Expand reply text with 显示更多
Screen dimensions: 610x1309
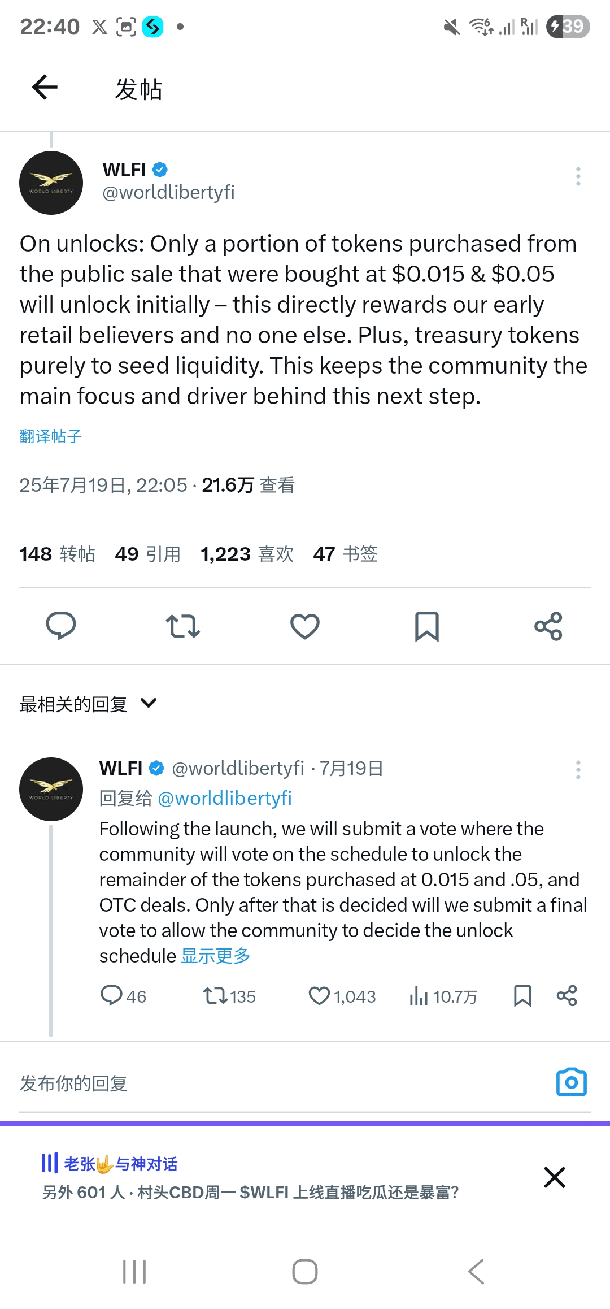pyautogui.click(x=216, y=956)
